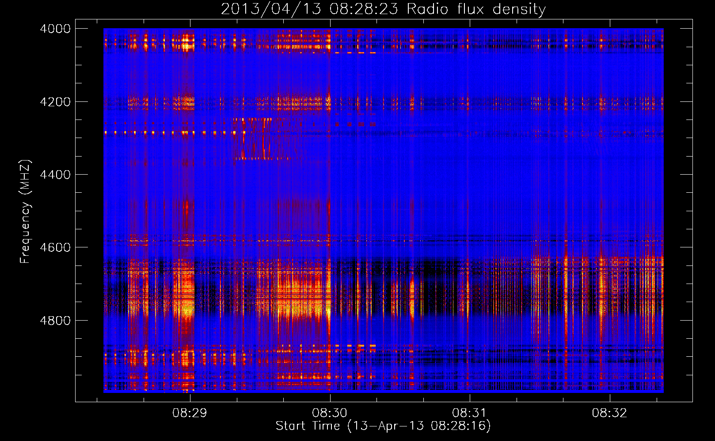The image size is (715, 441).
Task: Click the 08:31 time axis label
Action: 469,413
